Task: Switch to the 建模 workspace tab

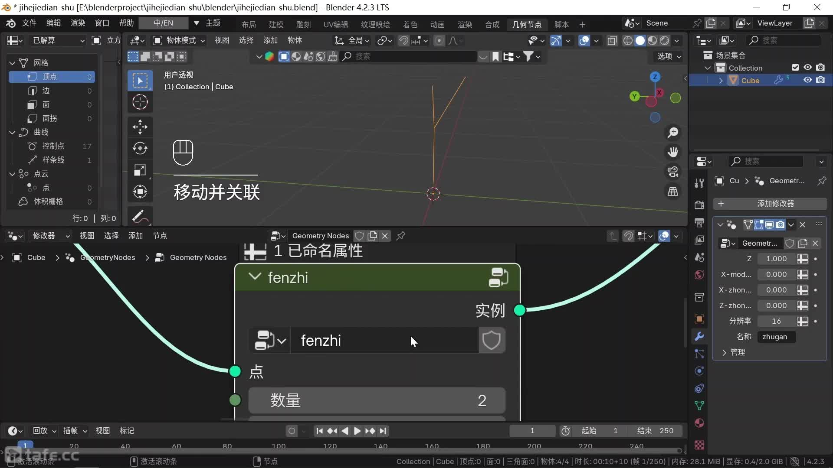Action: (x=276, y=24)
